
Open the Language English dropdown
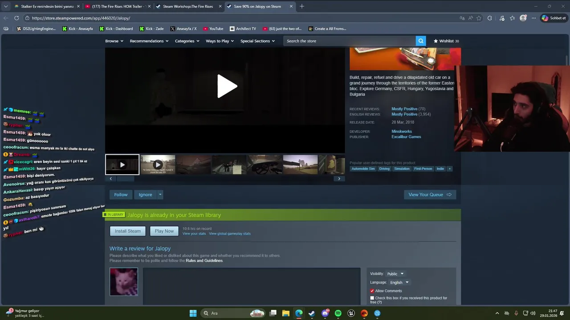[399, 282]
